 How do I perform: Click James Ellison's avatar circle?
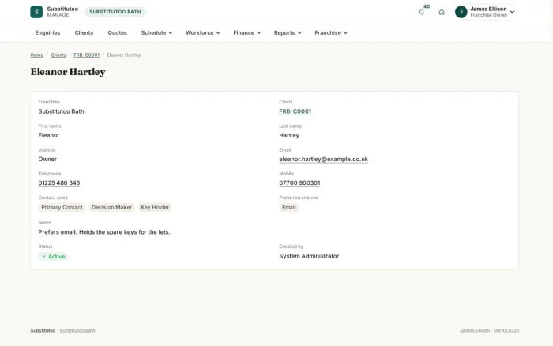(461, 12)
